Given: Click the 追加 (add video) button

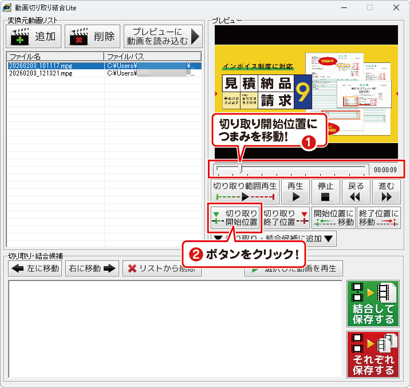Looking at the screenshot, I should pos(34,37).
